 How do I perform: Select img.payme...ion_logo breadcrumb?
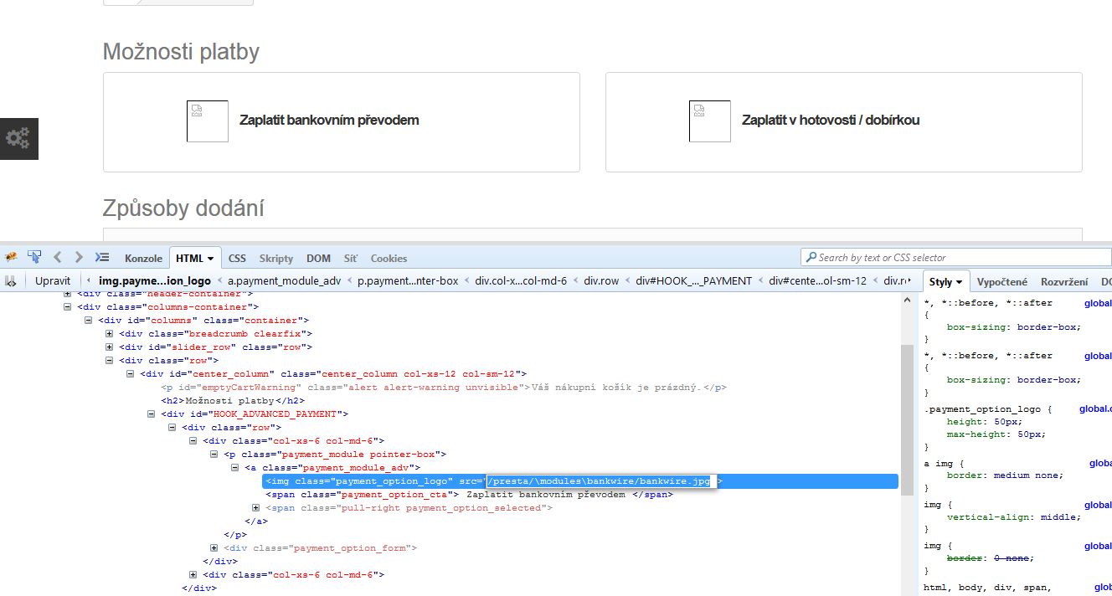[x=155, y=281]
